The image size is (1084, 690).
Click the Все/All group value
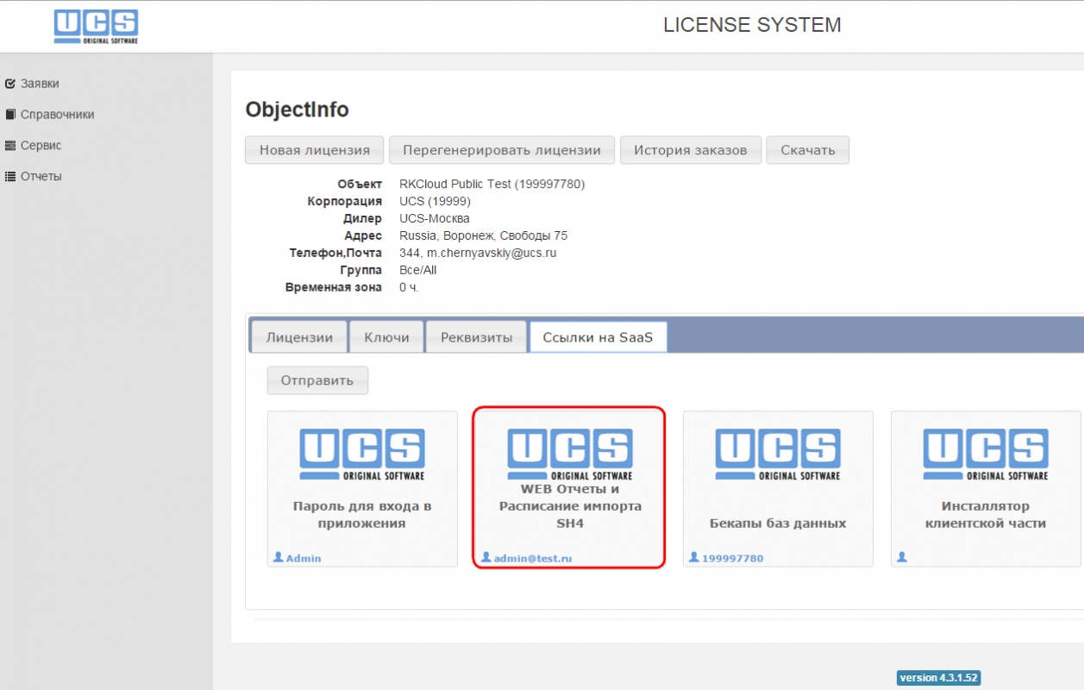pos(418,270)
